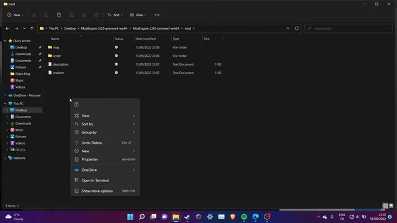This screenshot has width=397, height=223.
Task: Choose Undo Delete in context menu
Action: (x=105, y=142)
